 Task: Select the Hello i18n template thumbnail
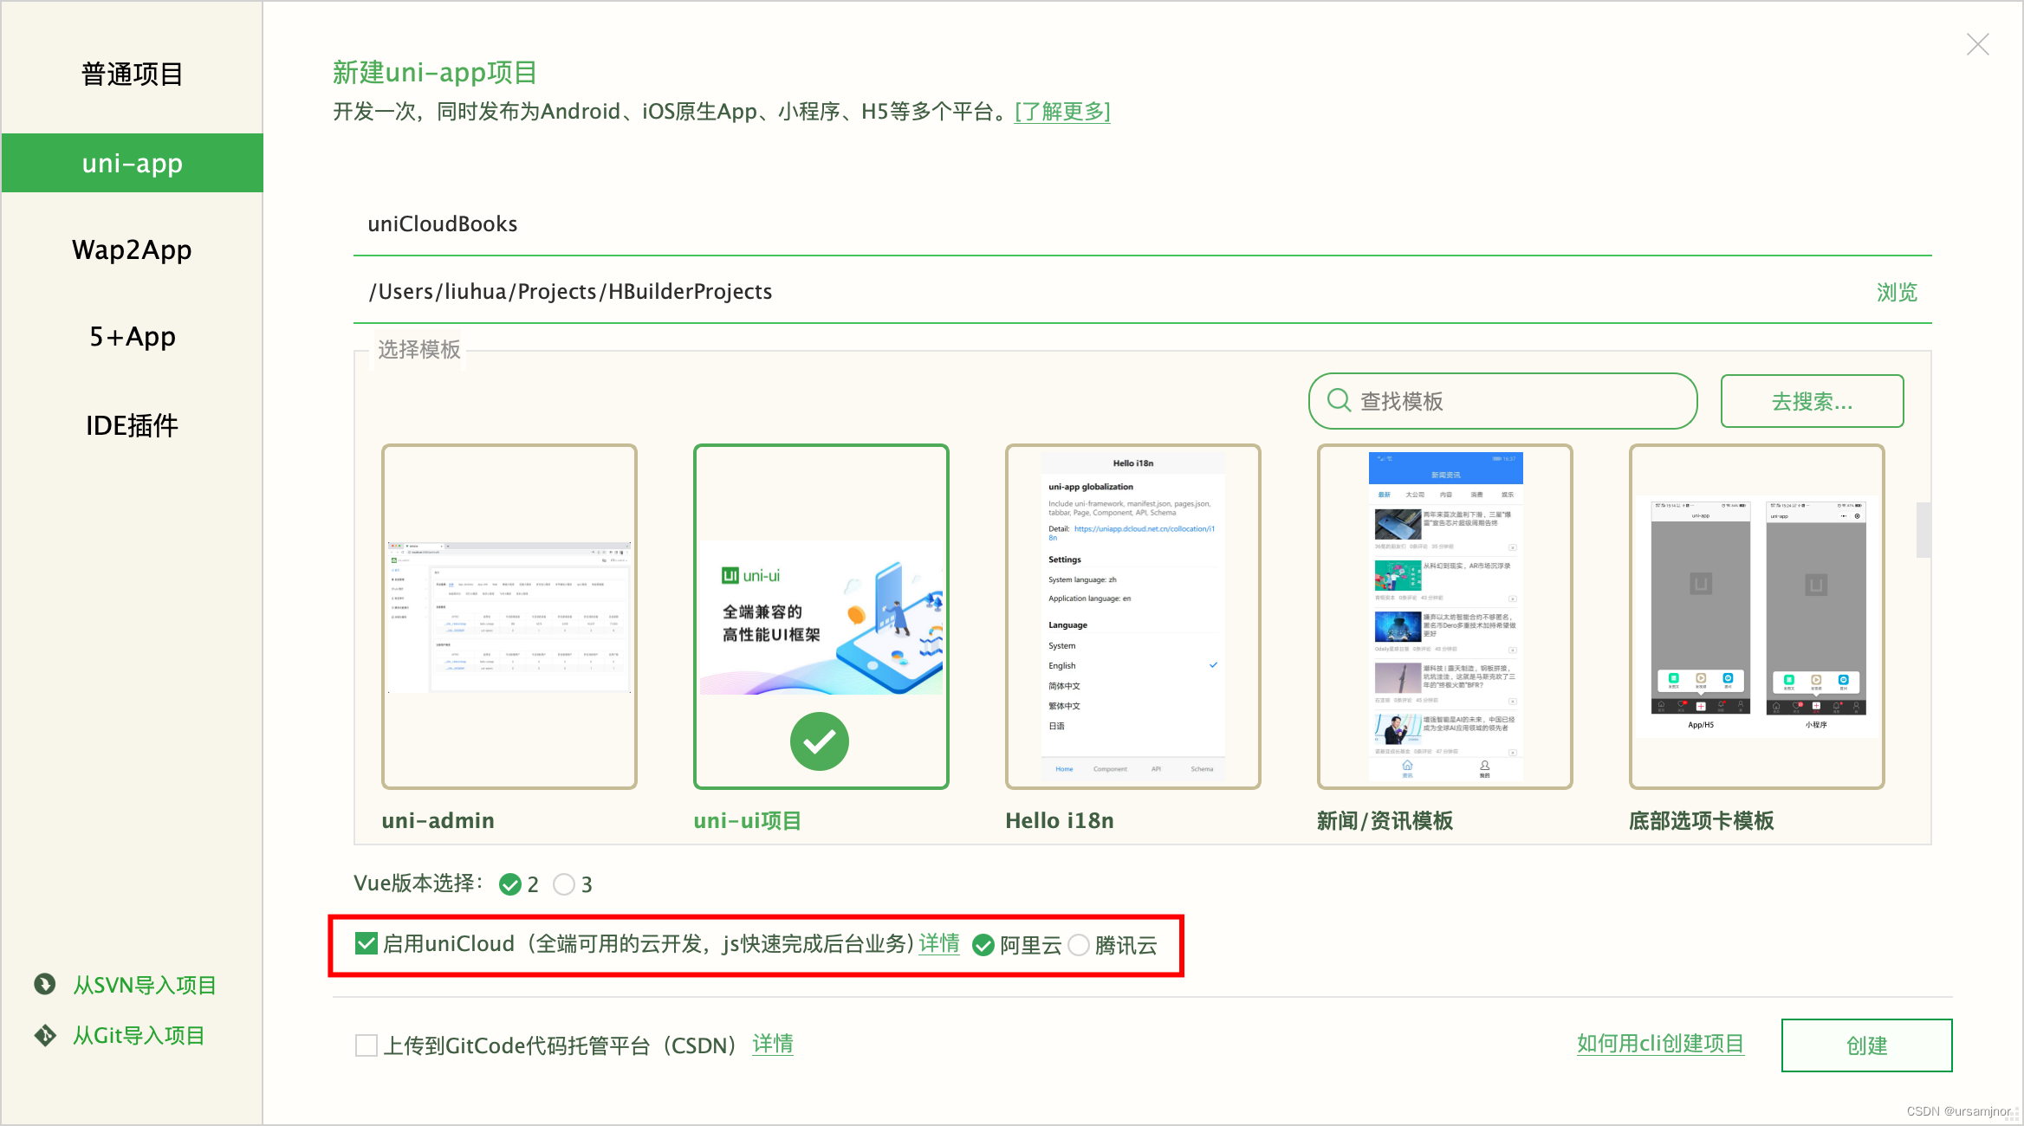[x=1133, y=616]
